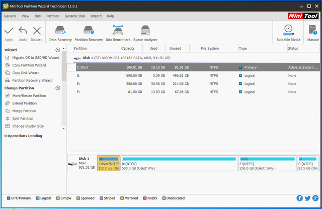
Task: Sort by the Used column header
Action: pyautogui.click(x=154, y=48)
